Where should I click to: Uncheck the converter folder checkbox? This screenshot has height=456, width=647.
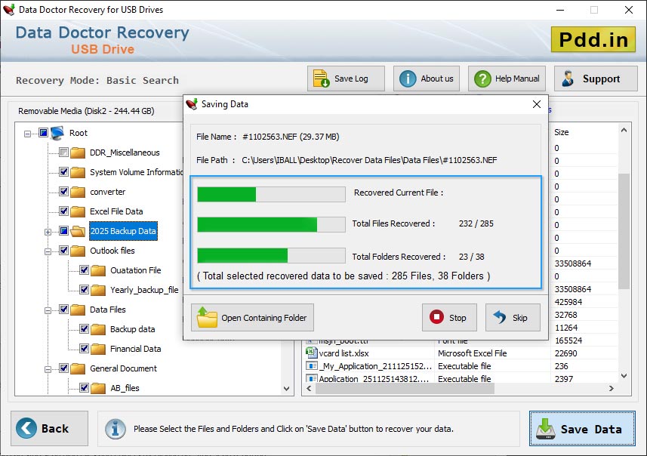63,192
